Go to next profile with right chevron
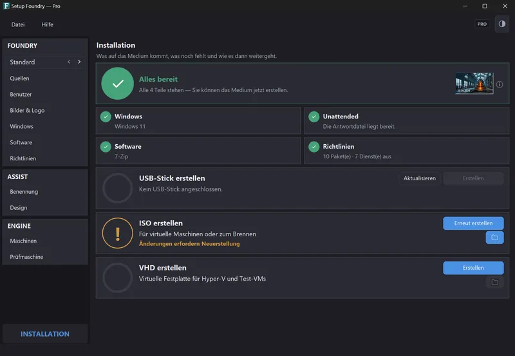 point(79,62)
